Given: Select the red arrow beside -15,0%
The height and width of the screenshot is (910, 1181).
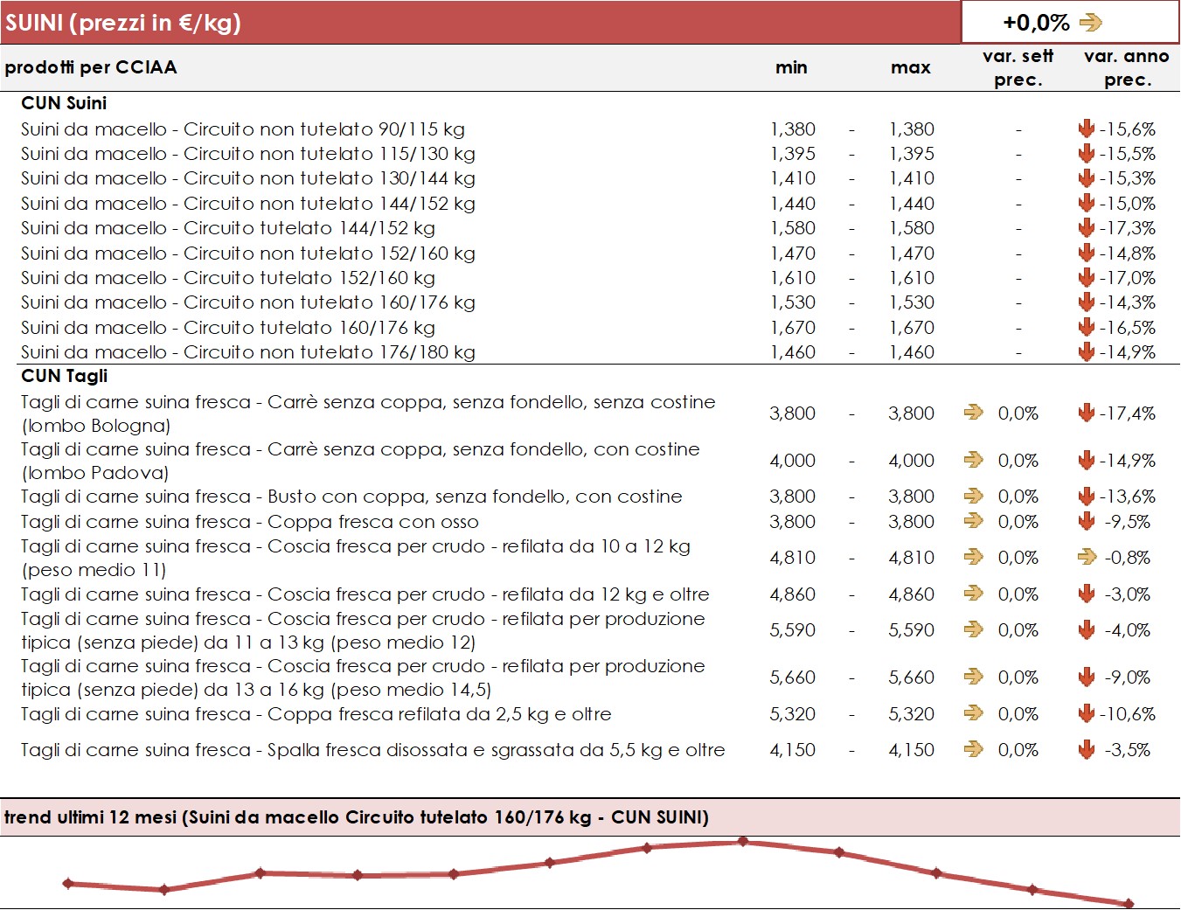Looking at the screenshot, I should 1087,204.
